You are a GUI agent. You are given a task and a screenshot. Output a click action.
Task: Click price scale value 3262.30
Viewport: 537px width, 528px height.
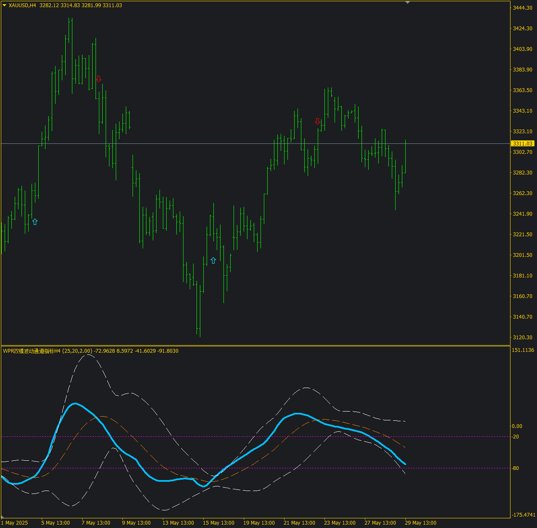point(522,193)
